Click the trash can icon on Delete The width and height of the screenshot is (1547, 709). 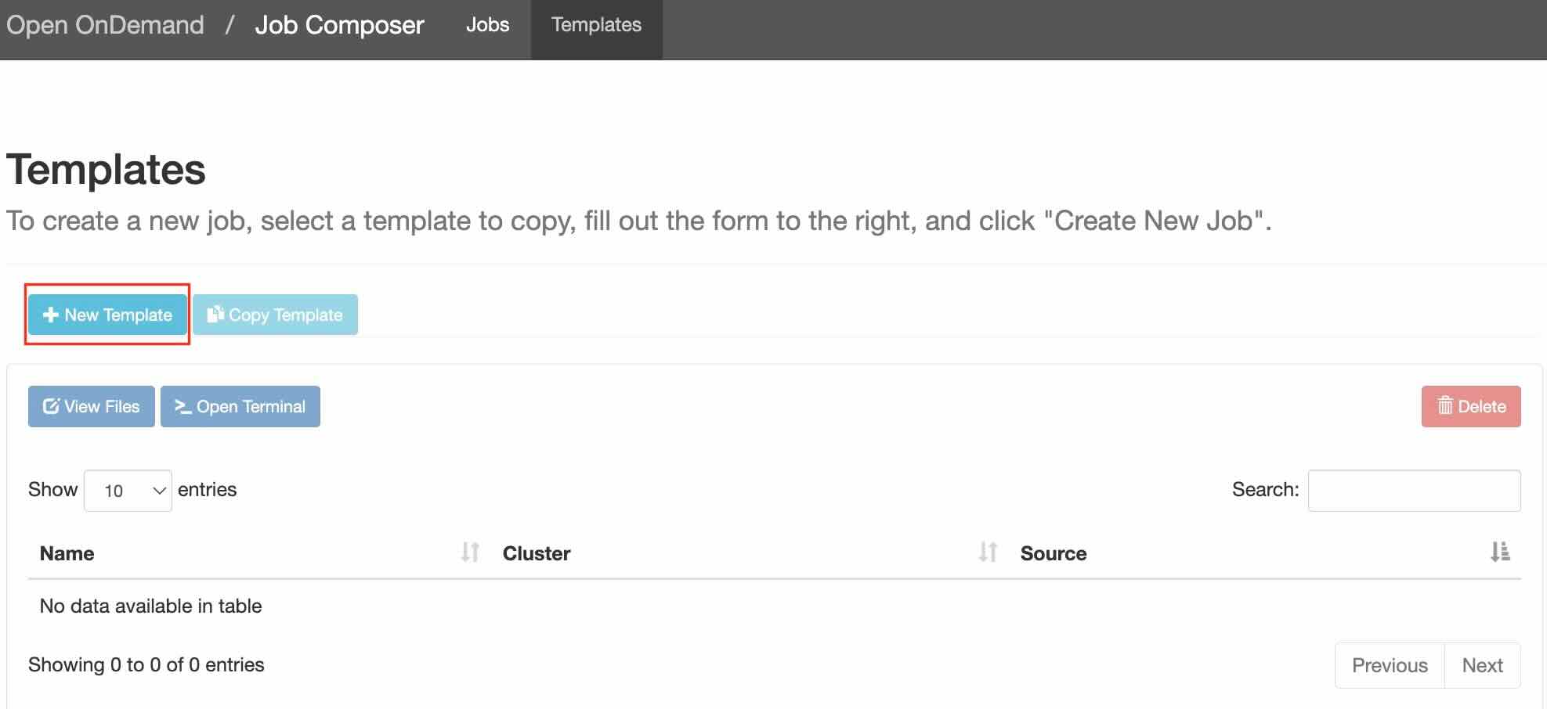1445,406
